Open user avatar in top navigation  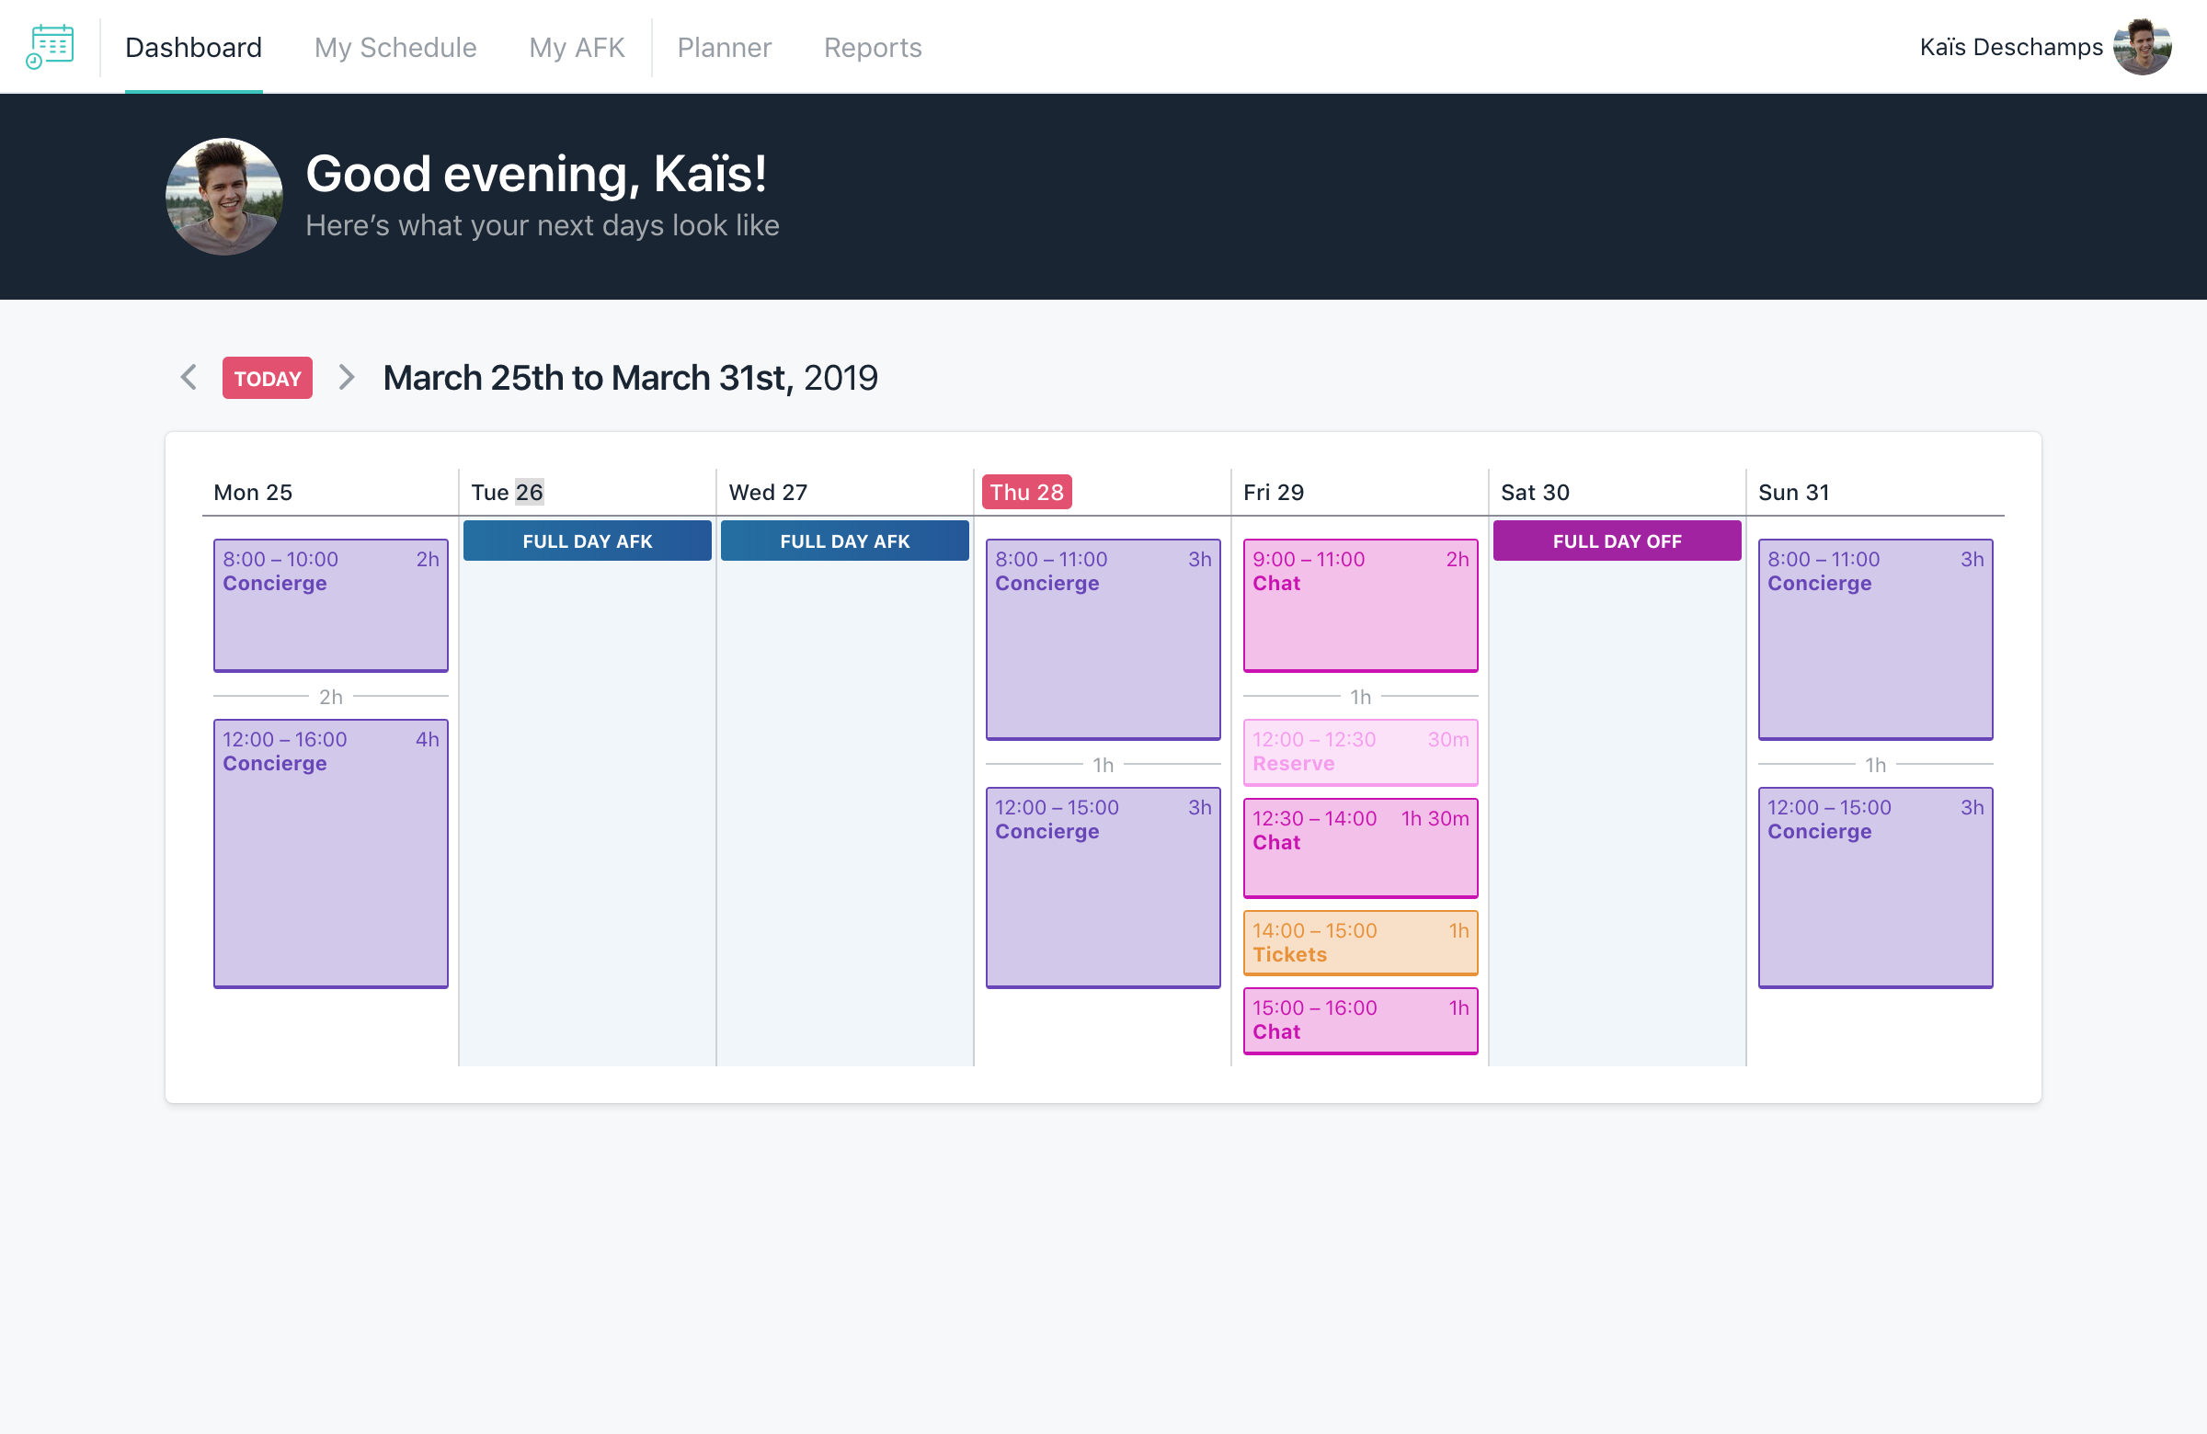[x=2141, y=47]
